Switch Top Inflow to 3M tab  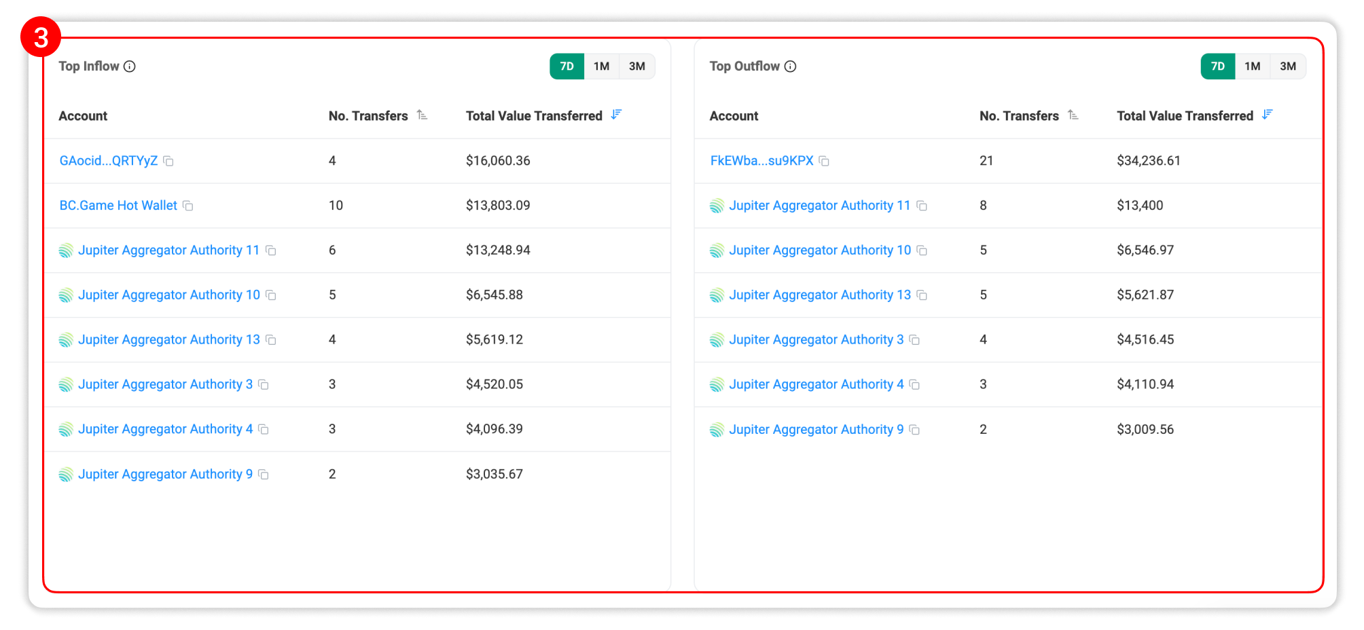pyautogui.click(x=636, y=67)
